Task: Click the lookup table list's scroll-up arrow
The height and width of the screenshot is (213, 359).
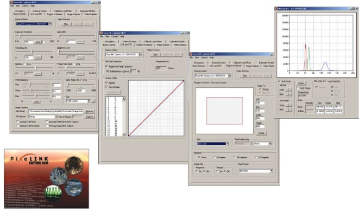Action: point(124,99)
